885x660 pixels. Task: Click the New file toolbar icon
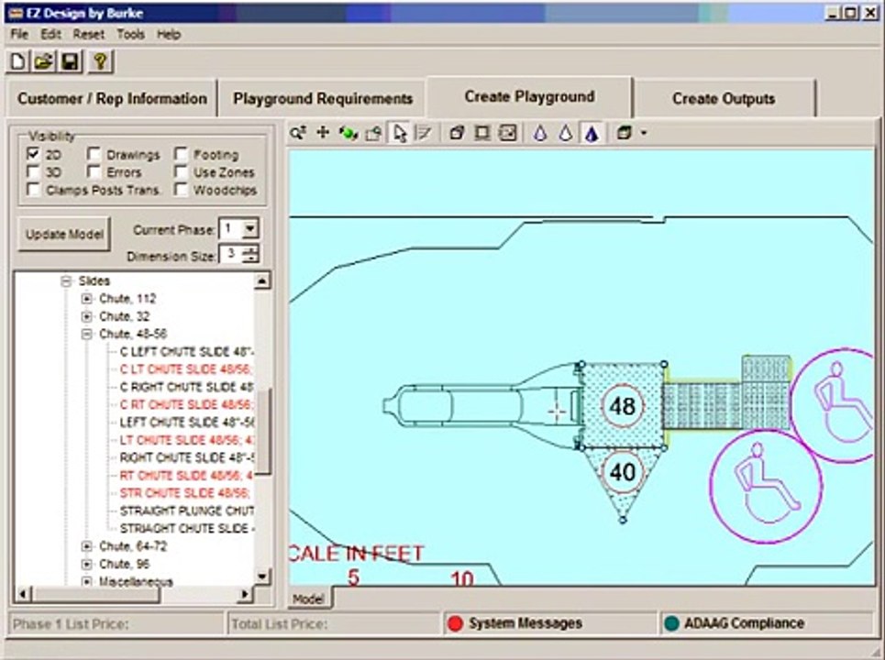click(17, 61)
